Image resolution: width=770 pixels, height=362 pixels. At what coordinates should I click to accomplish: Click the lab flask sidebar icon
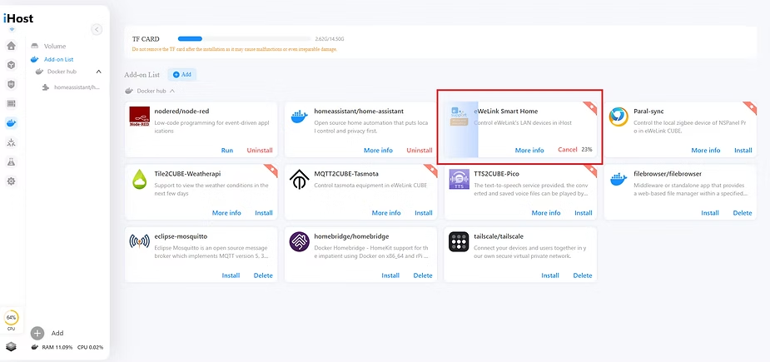click(x=11, y=161)
